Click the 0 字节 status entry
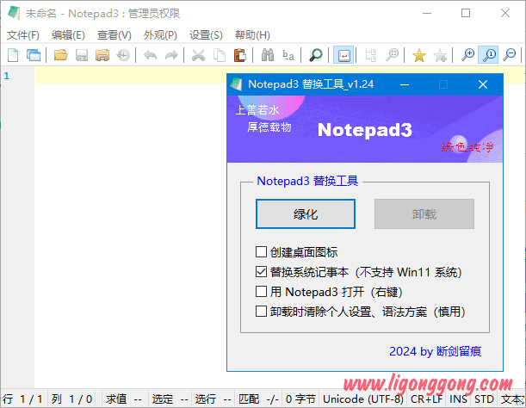Screen dimensions: 526x408 300,399
